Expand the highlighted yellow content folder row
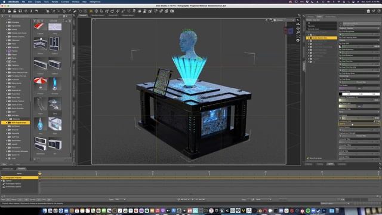The image size is (382, 215). click(x=7, y=122)
